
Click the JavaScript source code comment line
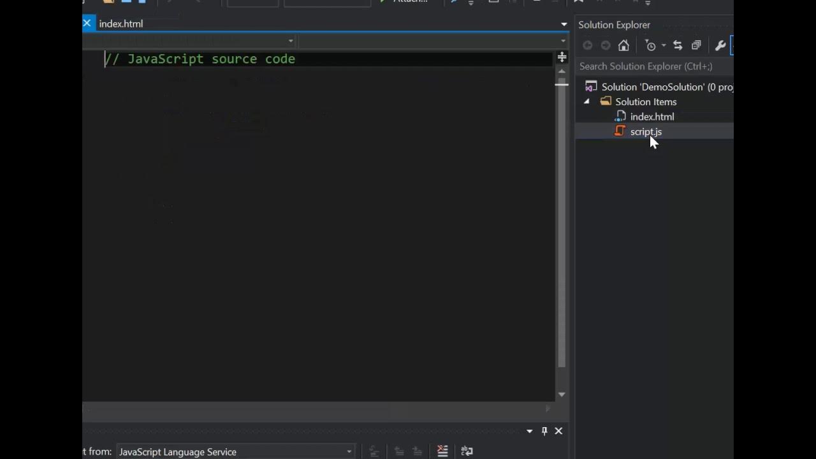(200, 59)
